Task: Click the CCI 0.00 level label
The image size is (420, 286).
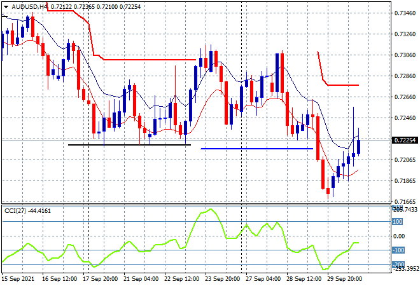Action: point(398,236)
